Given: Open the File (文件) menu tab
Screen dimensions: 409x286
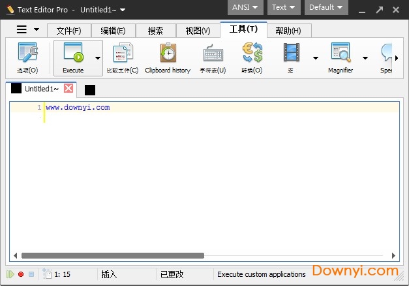Looking at the screenshot, I should [69, 31].
